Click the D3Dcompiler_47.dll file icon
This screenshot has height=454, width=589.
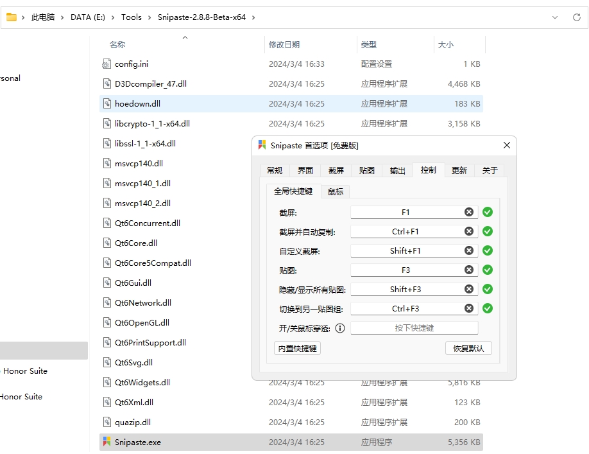tap(107, 83)
